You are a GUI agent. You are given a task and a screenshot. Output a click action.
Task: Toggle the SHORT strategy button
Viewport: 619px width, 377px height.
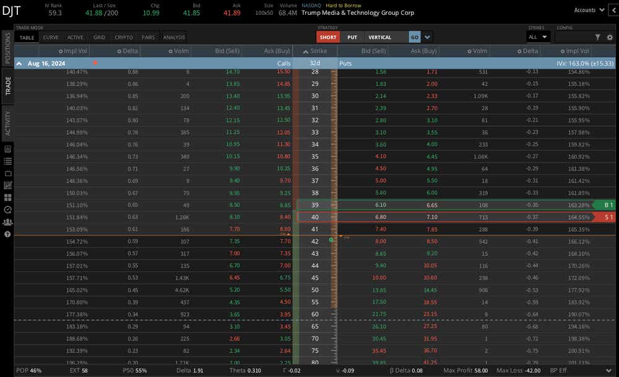point(328,37)
